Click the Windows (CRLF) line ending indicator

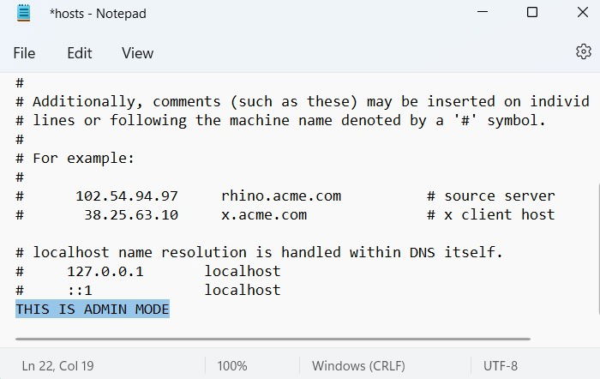pyautogui.click(x=358, y=365)
